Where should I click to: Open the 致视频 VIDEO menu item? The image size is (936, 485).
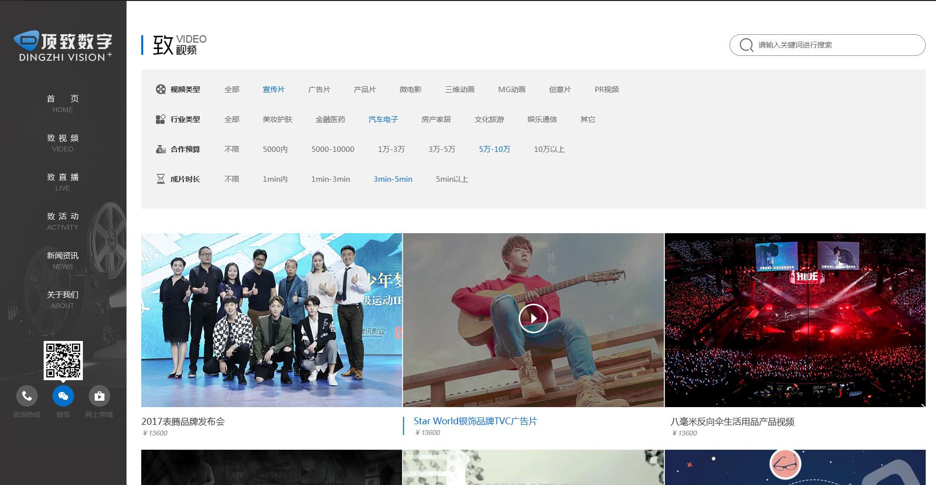(x=63, y=143)
